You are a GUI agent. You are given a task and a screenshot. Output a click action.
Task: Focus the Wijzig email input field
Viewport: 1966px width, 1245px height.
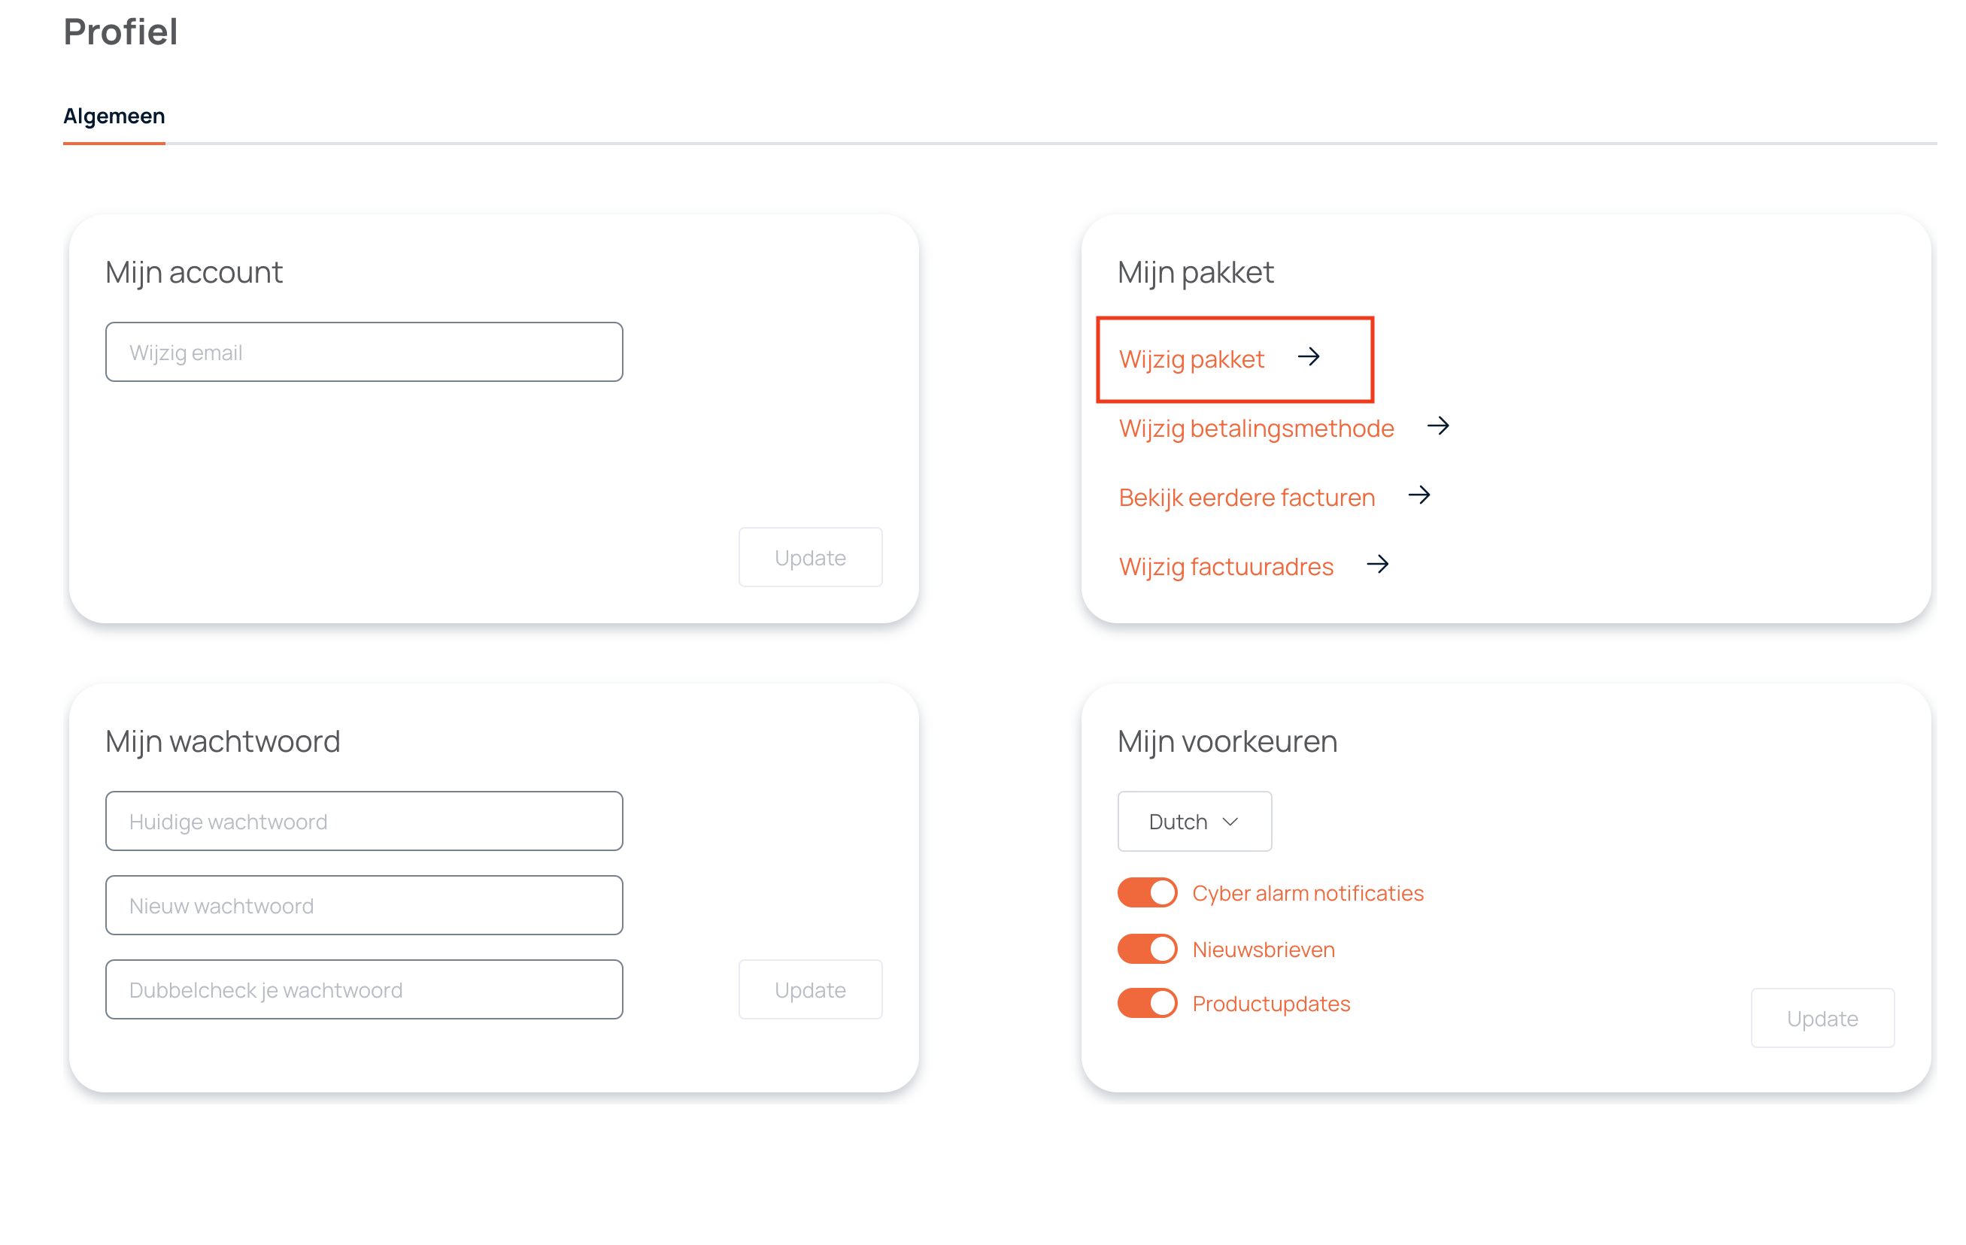click(x=364, y=353)
